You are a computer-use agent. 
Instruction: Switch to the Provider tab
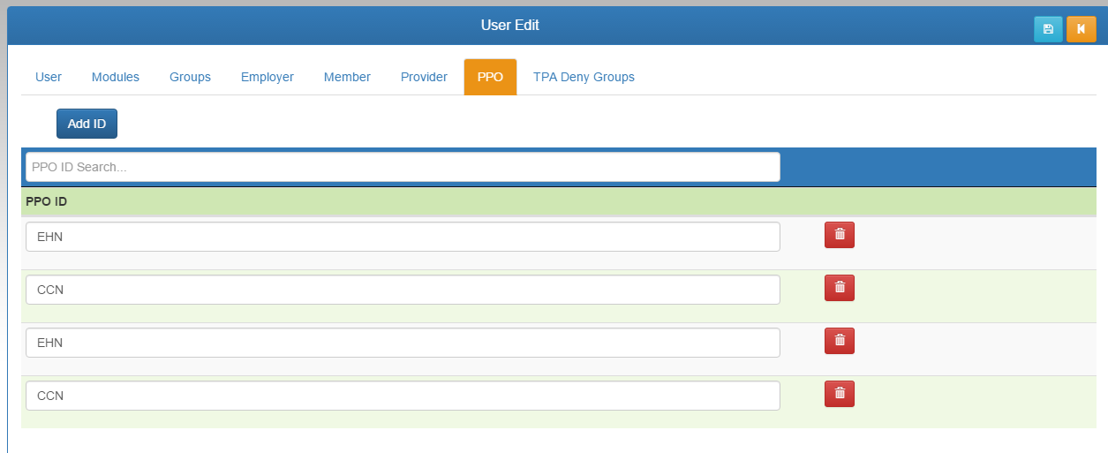pyautogui.click(x=424, y=77)
